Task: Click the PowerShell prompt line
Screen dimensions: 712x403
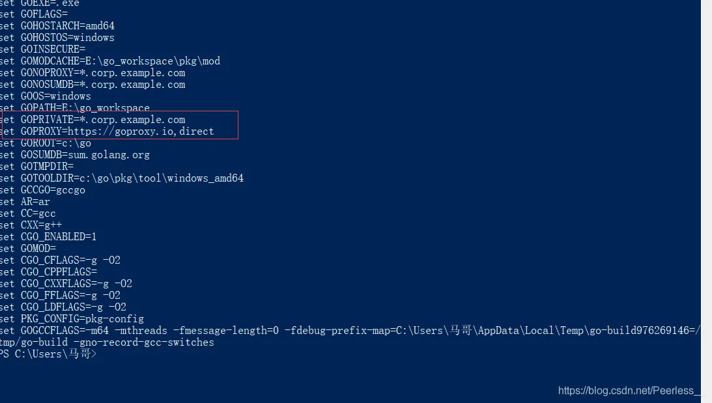Action: pyautogui.click(x=48, y=354)
